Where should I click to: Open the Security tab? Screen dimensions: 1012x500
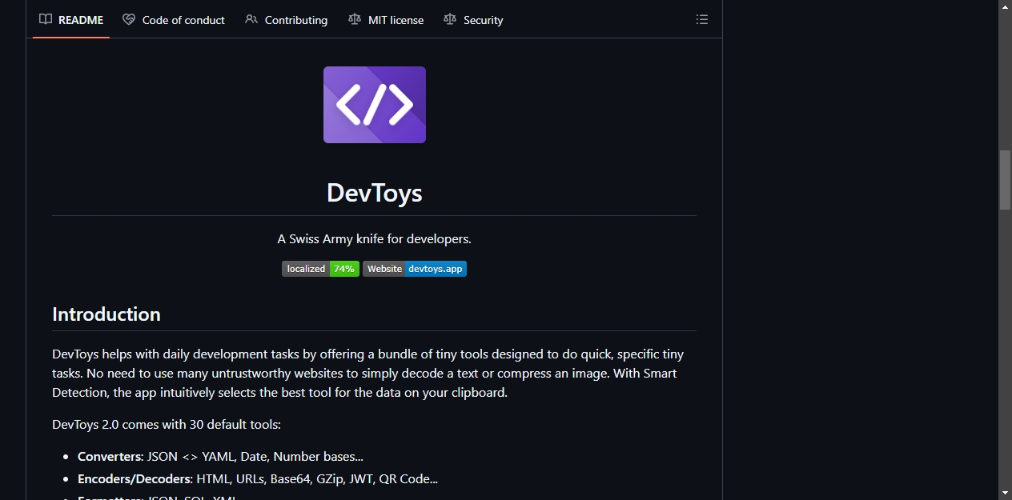coord(473,20)
